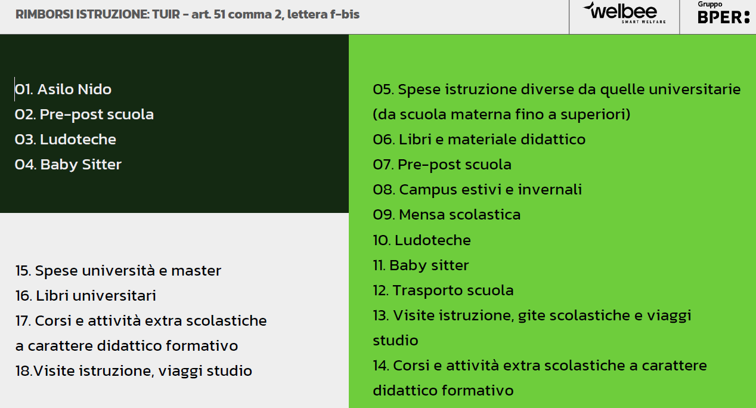Image resolution: width=756 pixels, height=408 pixels.
Task: Select 14. Corsi e attività extra scolastiche
Action: tap(540, 366)
